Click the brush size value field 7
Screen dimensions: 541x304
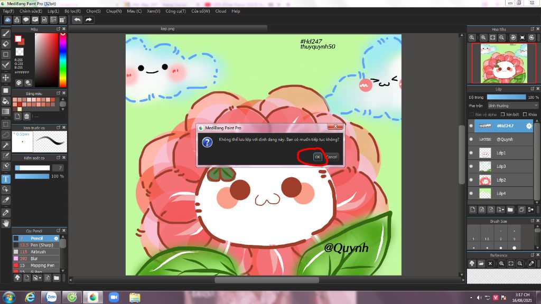[58, 168]
